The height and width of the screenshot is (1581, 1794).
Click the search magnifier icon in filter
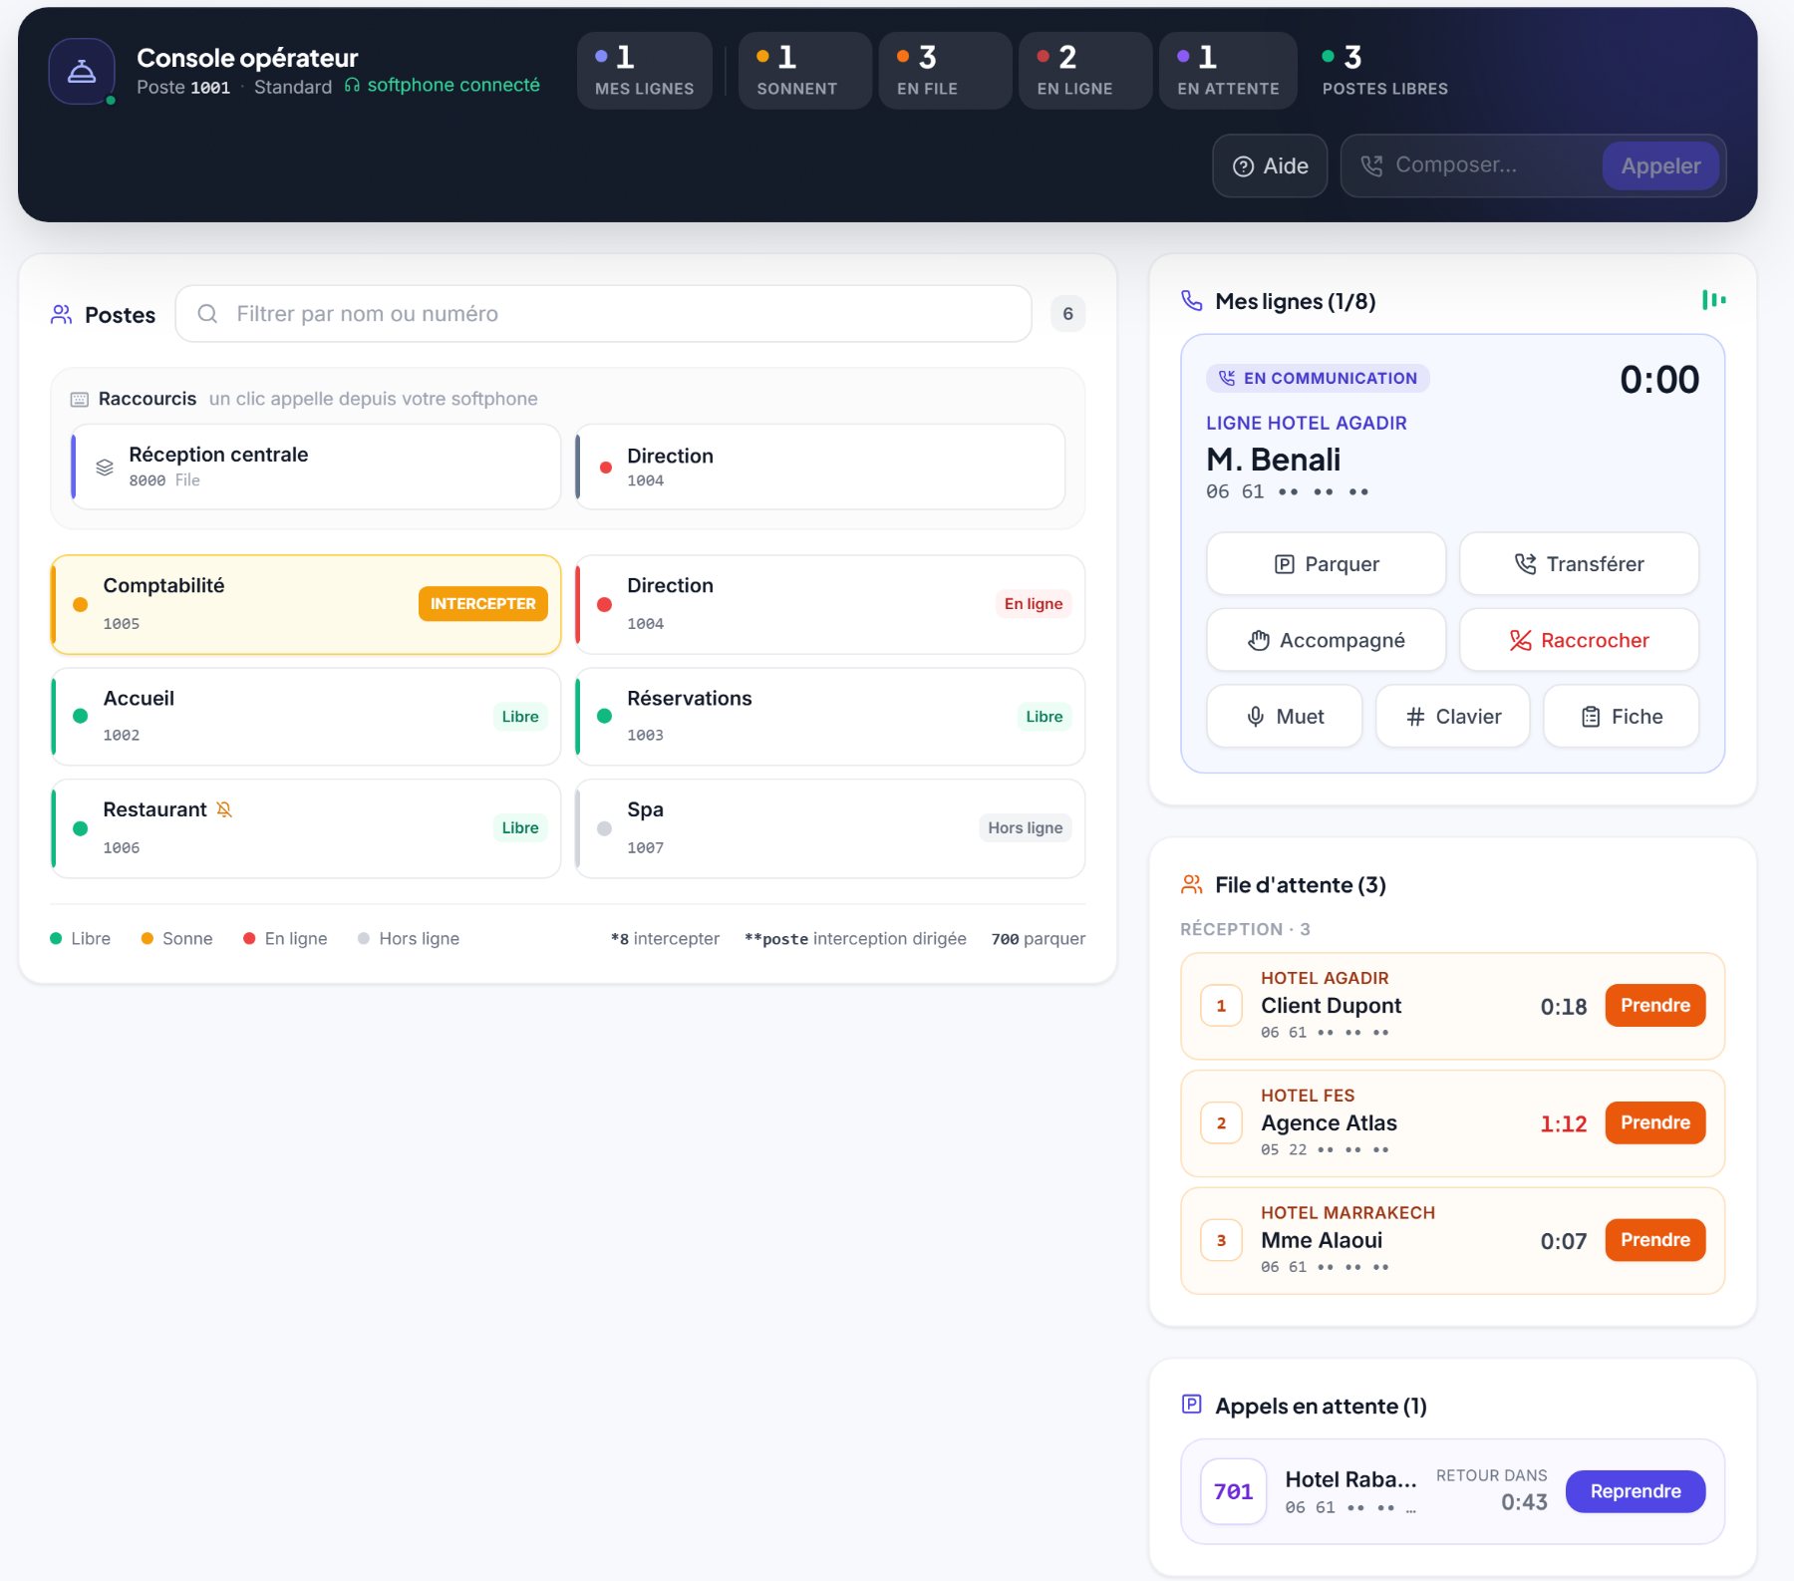click(207, 314)
